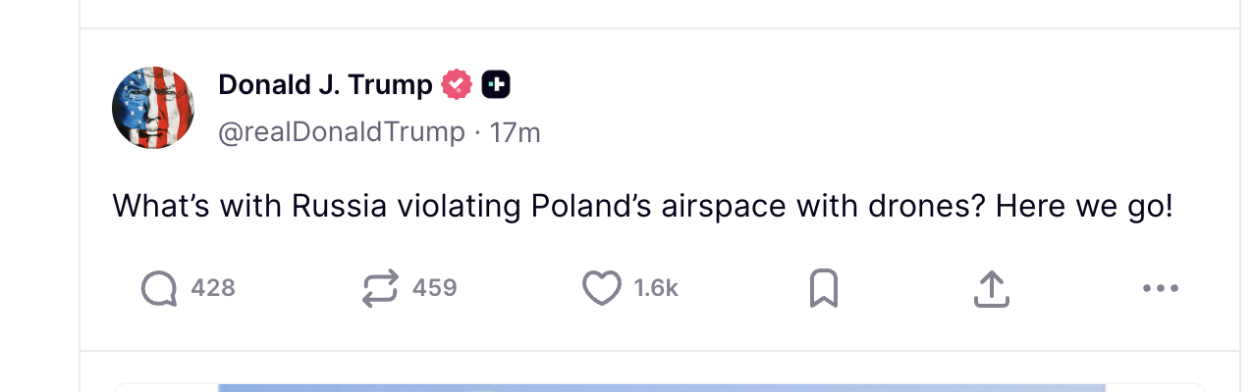This screenshot has height=392, width=1253.
Task: Click the red verified checkmark badge
Action: 457,85
